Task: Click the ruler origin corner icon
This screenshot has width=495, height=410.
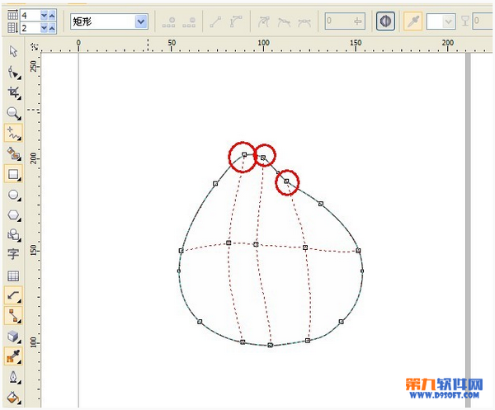Action: tap(34, 47)
